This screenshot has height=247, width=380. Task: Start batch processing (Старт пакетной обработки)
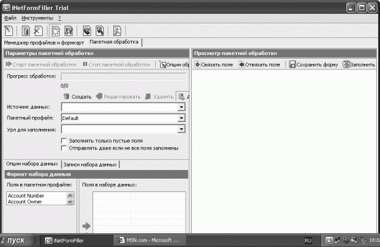[41, 64]
